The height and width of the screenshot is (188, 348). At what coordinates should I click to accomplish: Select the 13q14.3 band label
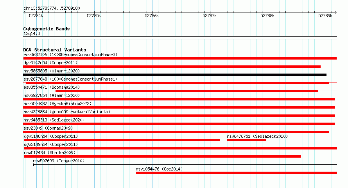tap(32, 33)
